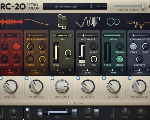Click the next noise type arrow beside VINYL 2
The image size is (150, 120).
click(19, 35)
